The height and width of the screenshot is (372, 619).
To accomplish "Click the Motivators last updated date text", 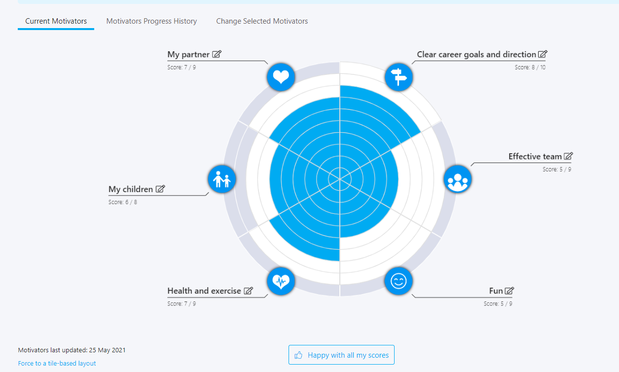I will (72, 350).
